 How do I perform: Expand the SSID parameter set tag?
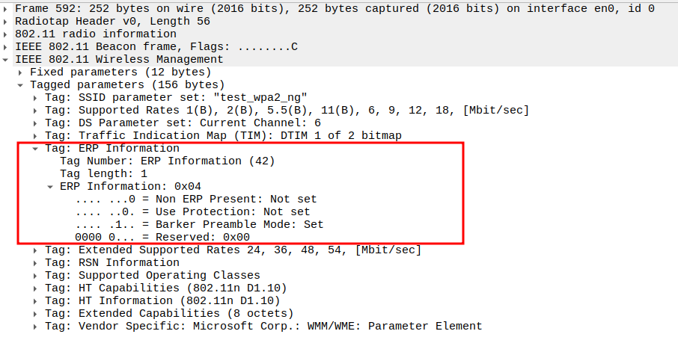point(36,98)
